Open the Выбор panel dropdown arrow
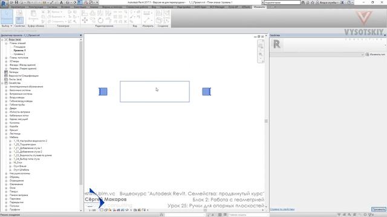This screenshot has height=217, width=387. tap(11, 26)
